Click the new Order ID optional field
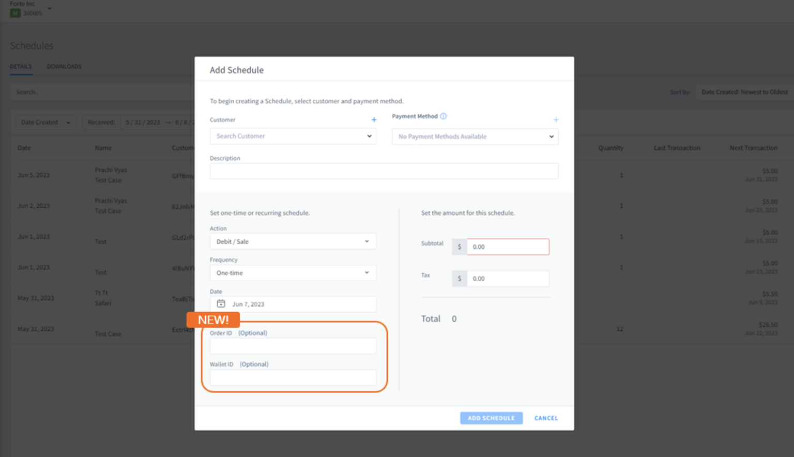 (293, 346)
